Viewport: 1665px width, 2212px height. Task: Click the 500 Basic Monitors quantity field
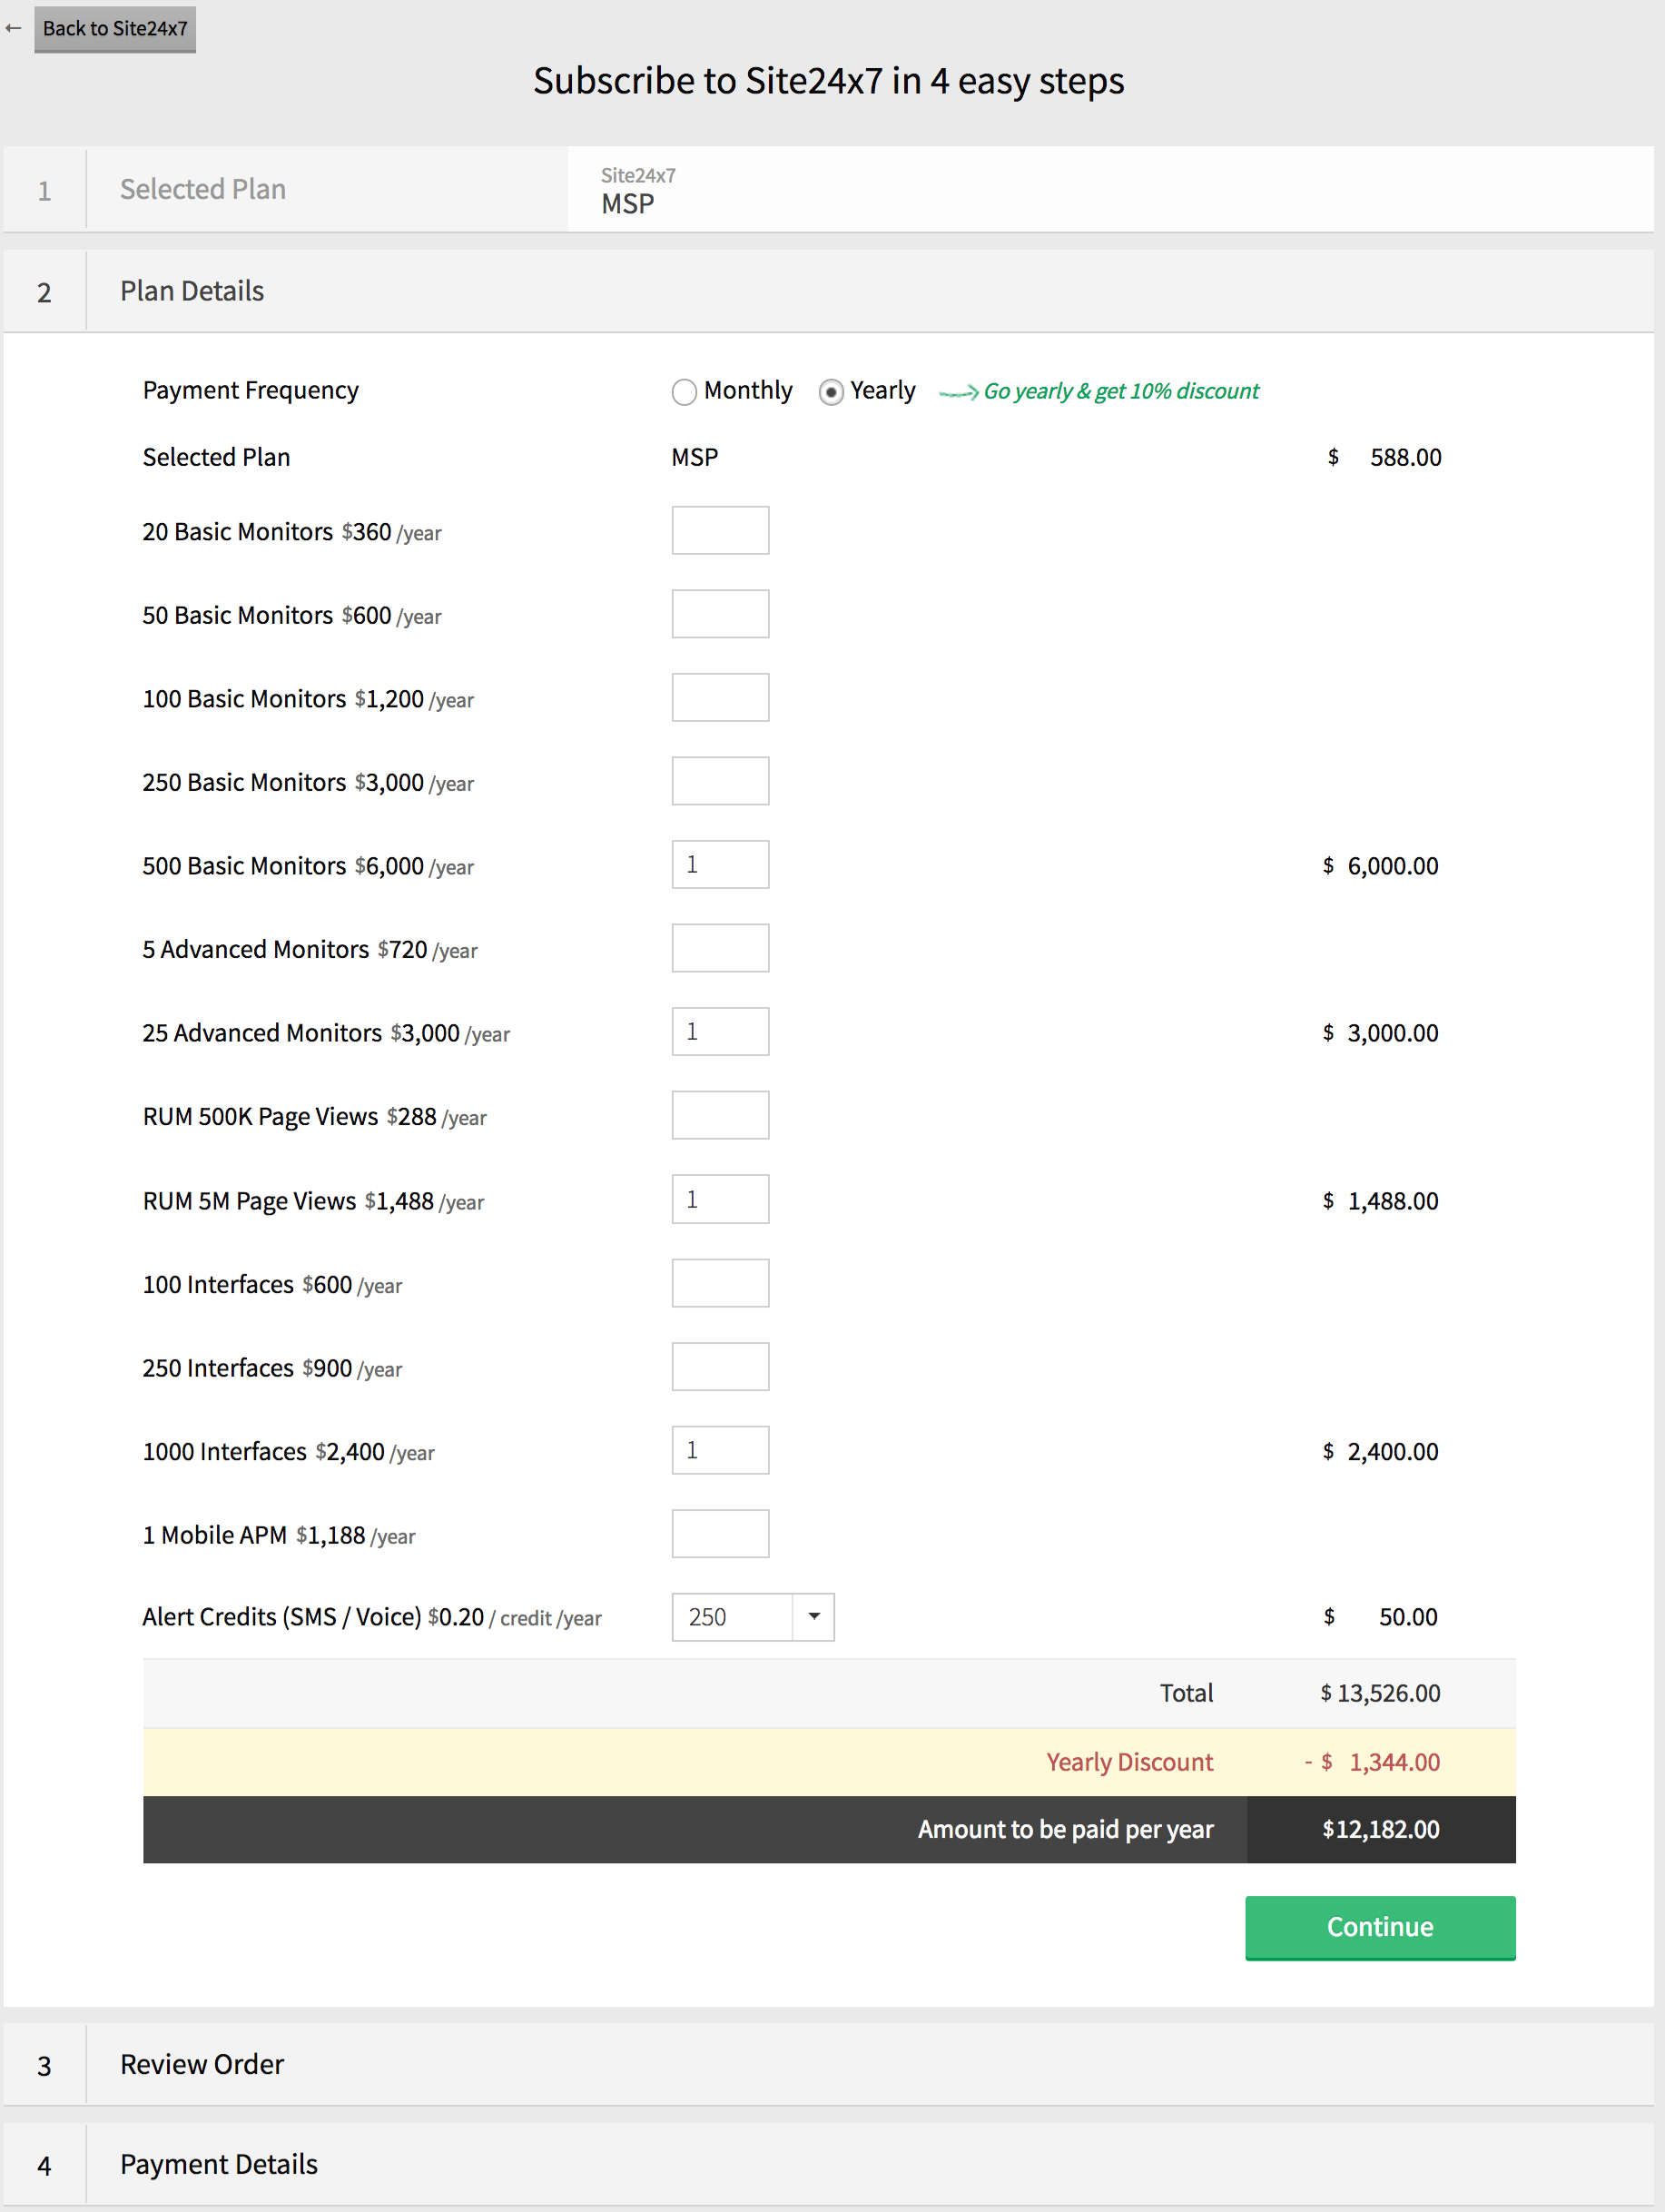tap(720, 864)
